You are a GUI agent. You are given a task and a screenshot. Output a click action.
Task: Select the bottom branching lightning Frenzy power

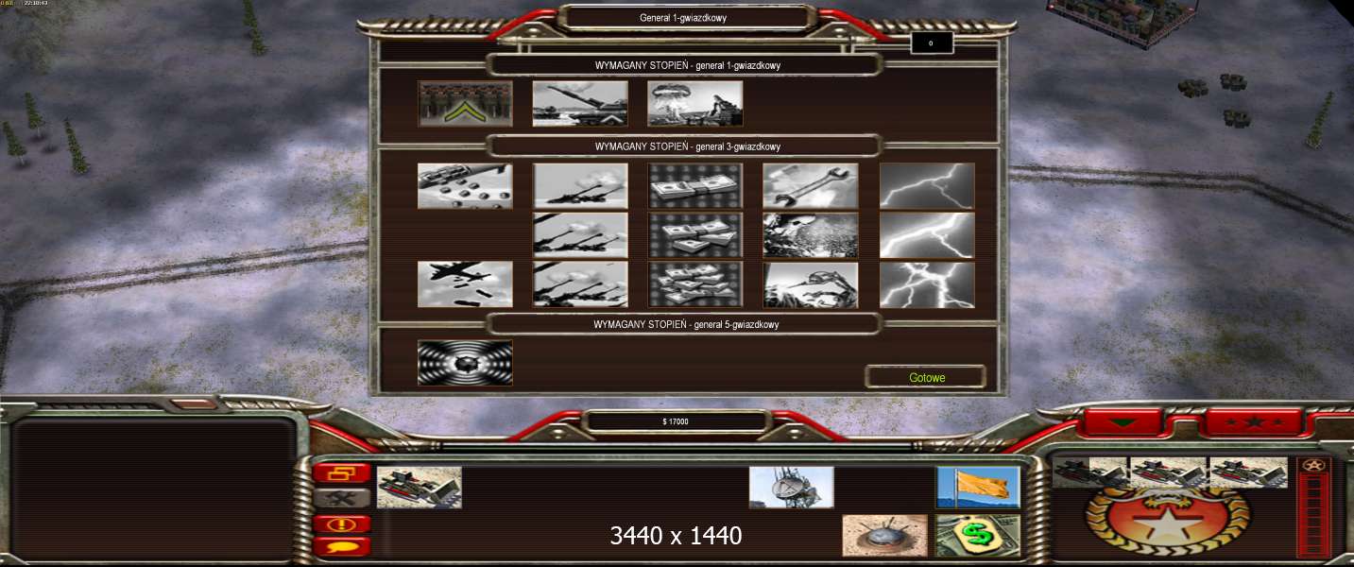pos(927,284)
